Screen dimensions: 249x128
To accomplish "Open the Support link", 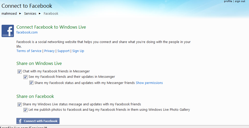I will coord(63,51).
